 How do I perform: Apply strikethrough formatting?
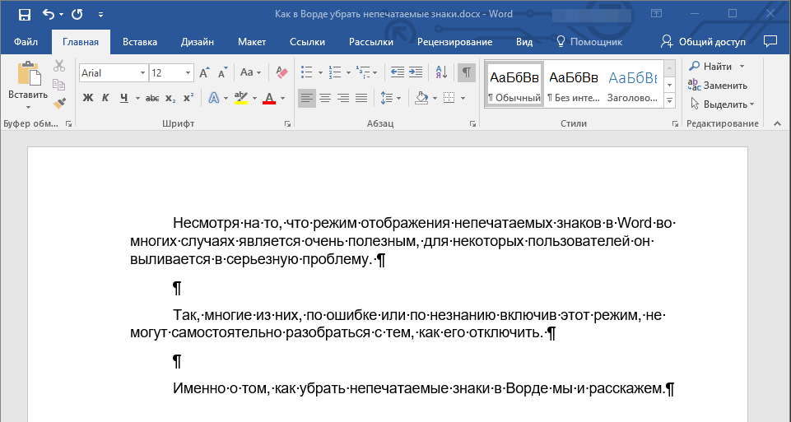click(152, 98)
